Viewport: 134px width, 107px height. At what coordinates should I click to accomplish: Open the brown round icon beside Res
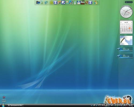pos(87,2)
